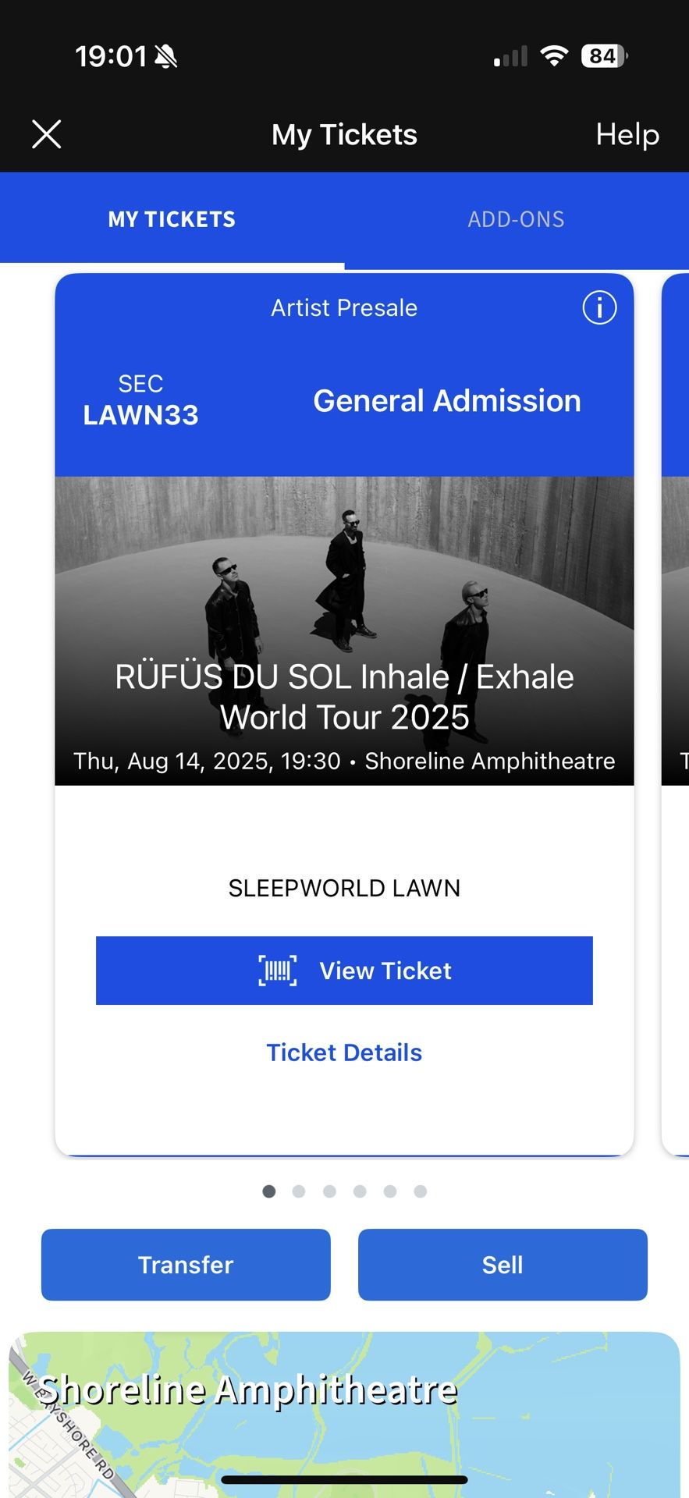Select the last carousel page dot
689x1498 pixels.
pyautogui.click(x=421, y=1191)
